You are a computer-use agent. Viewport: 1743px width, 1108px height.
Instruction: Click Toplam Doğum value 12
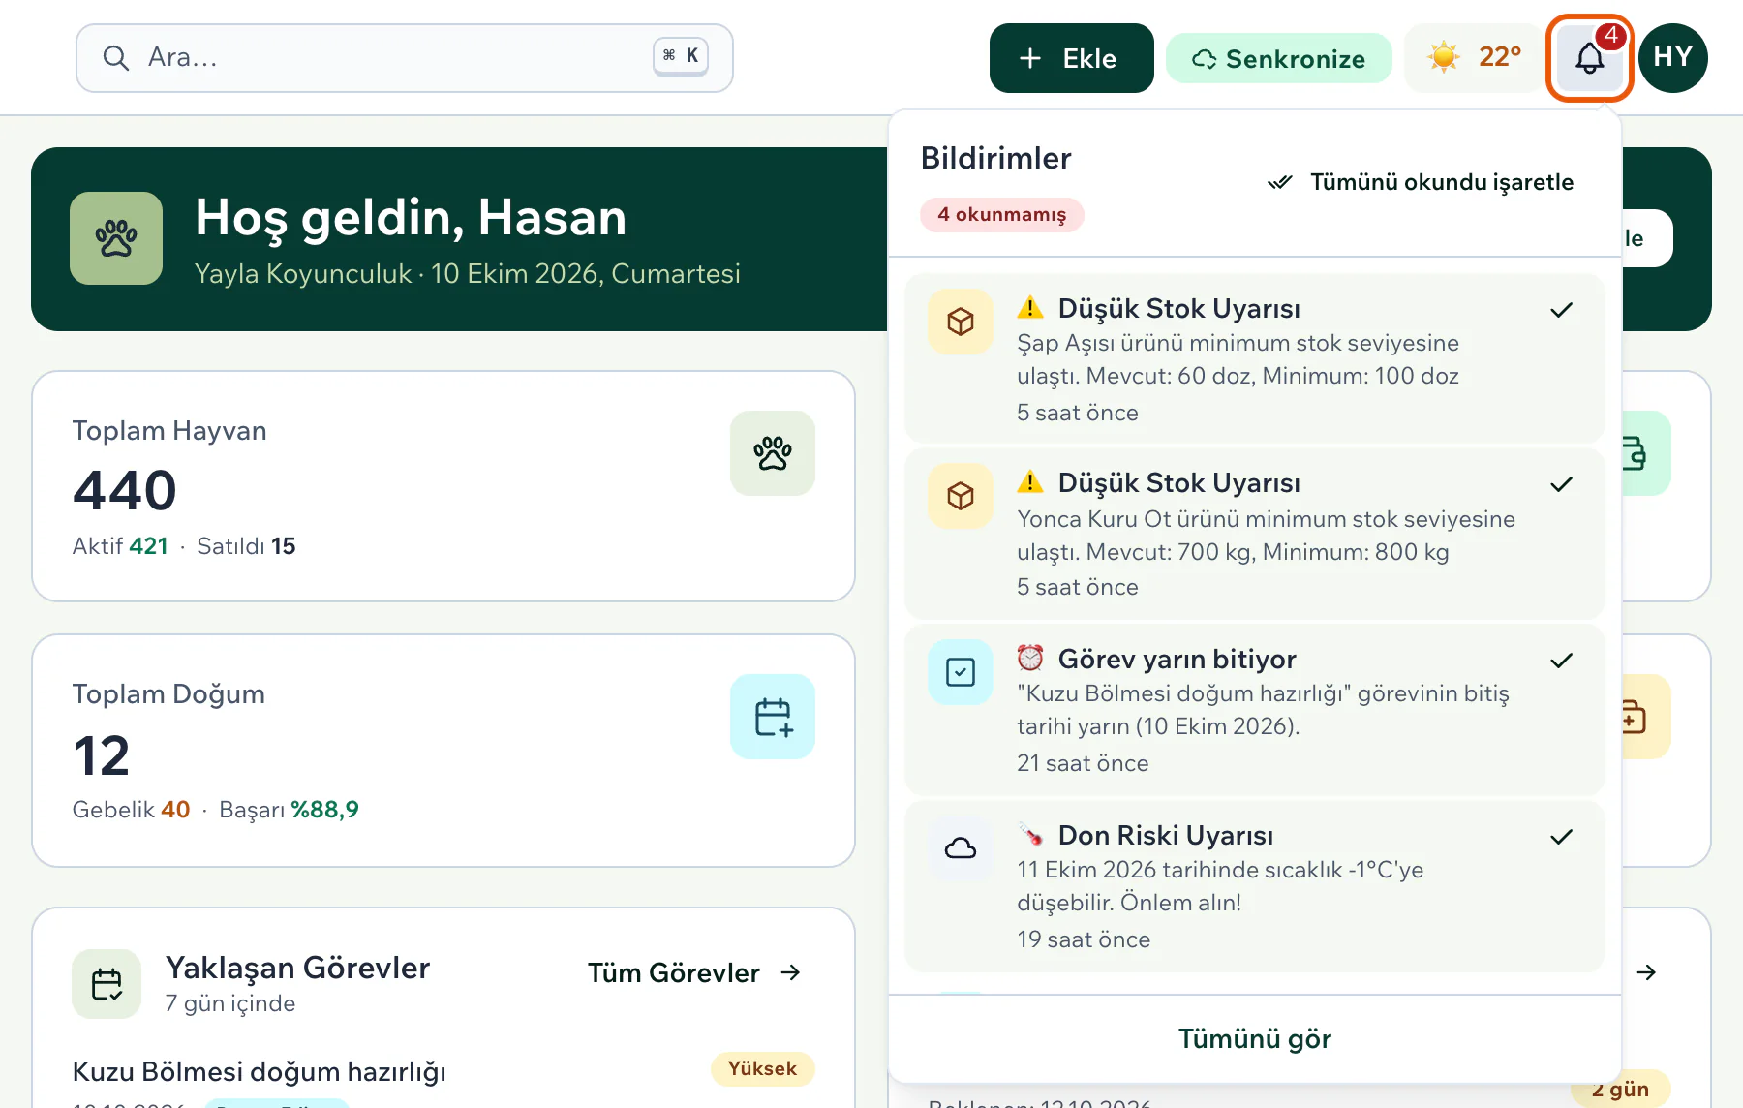(x=101, y=755)
